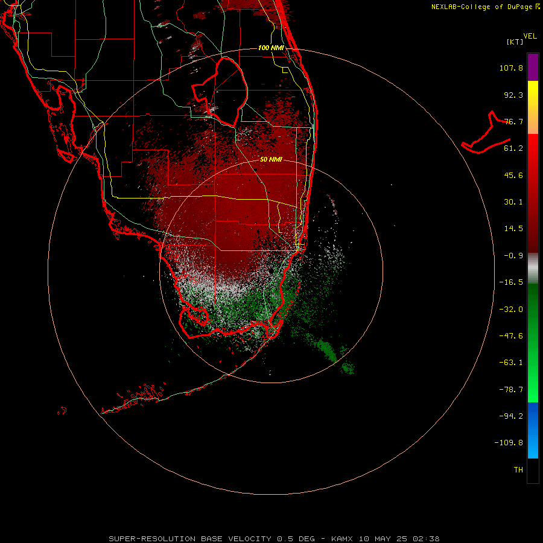
Task: Click the 107.8 legend value
Action: click(511, 68)
